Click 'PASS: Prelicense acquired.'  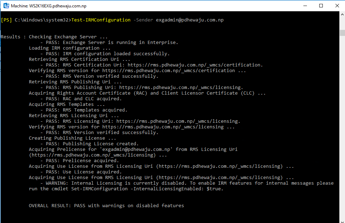click(x=82, y=161)
